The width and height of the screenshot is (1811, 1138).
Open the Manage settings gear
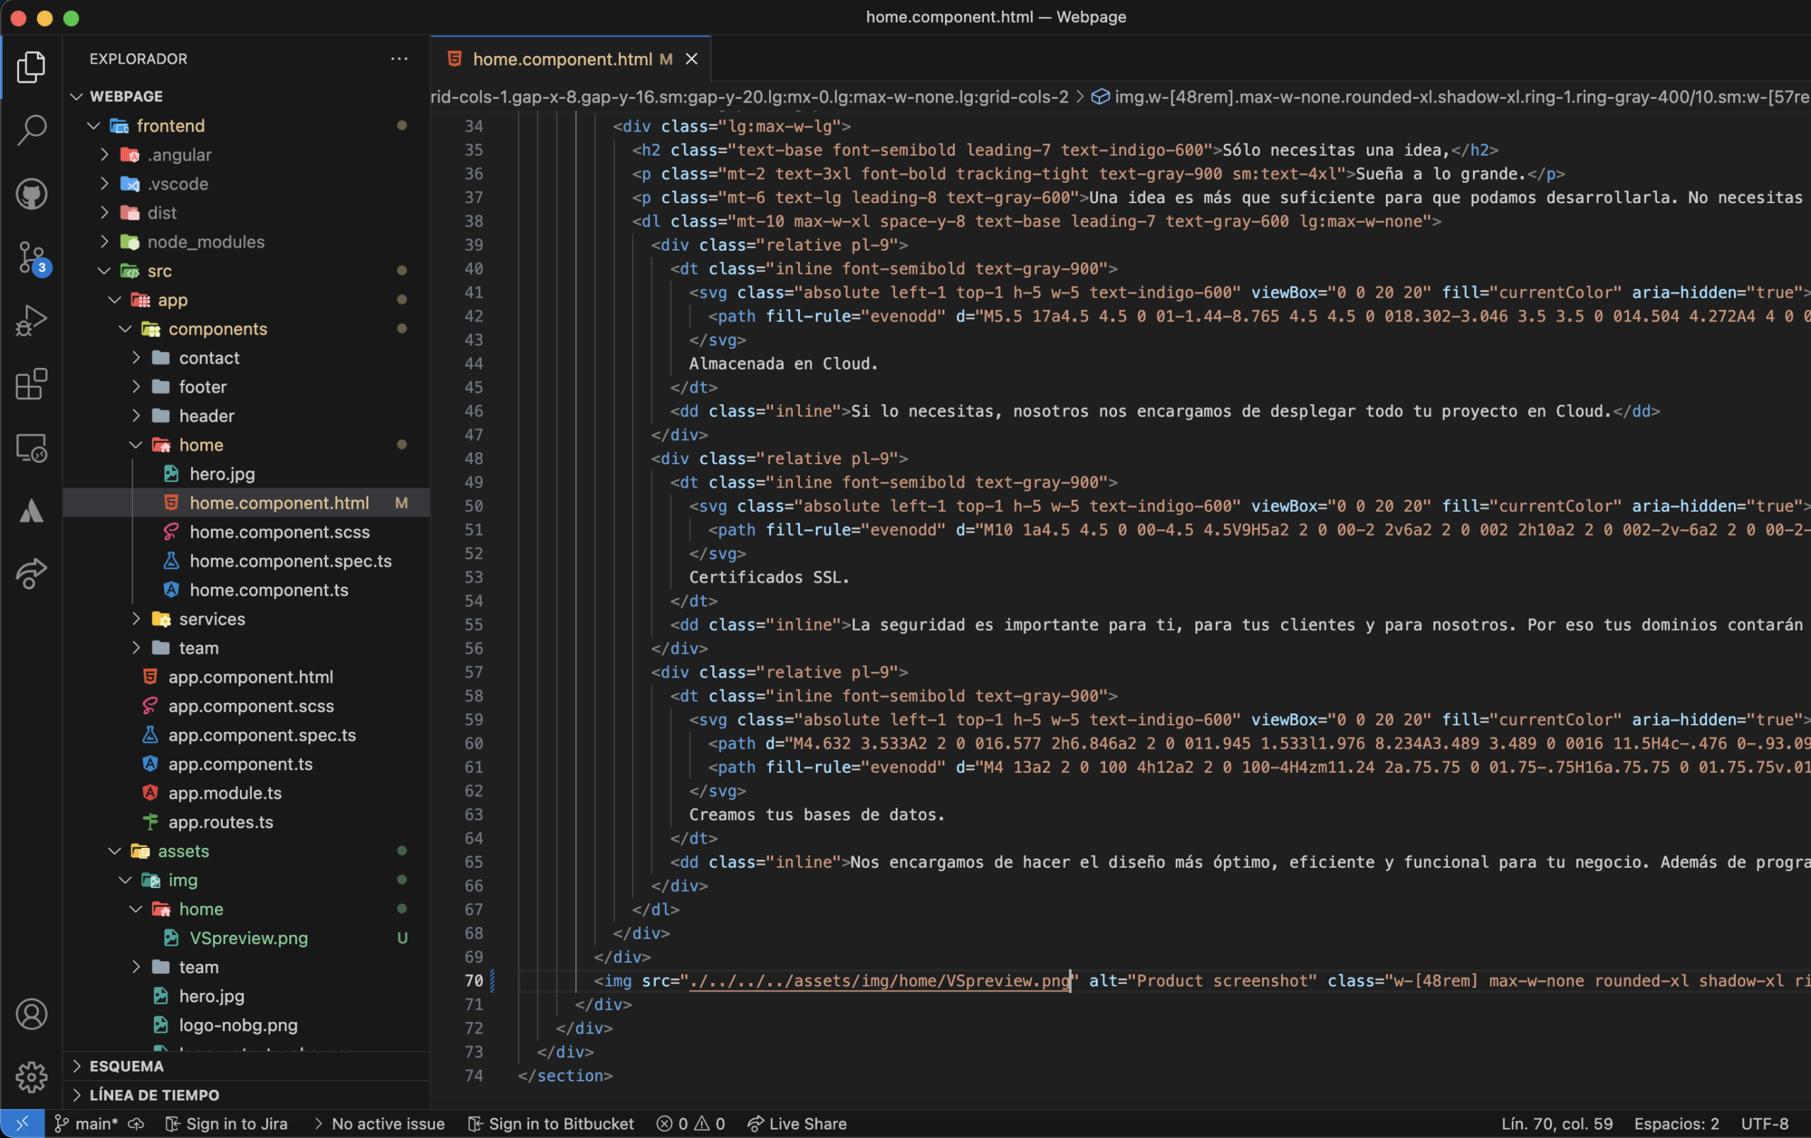31,1077
